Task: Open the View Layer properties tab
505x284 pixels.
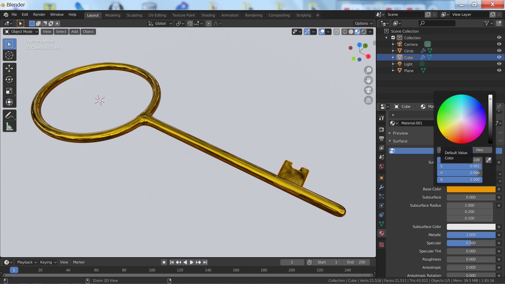Action: [382, 148]
